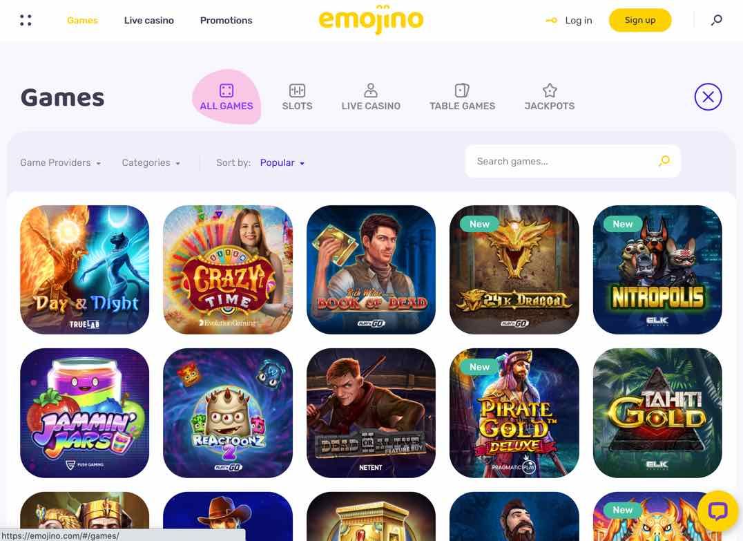Click the Sign up button

click(639, 20)
